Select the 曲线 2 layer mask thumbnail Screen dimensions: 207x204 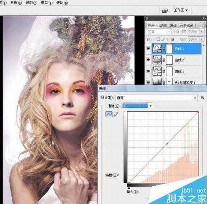169,60
